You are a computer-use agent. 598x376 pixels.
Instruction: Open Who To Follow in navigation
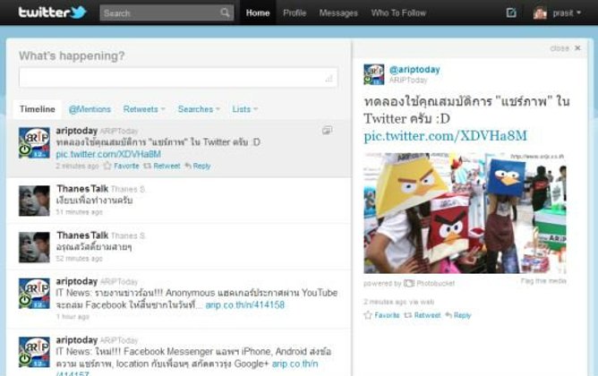coord(398,13)
